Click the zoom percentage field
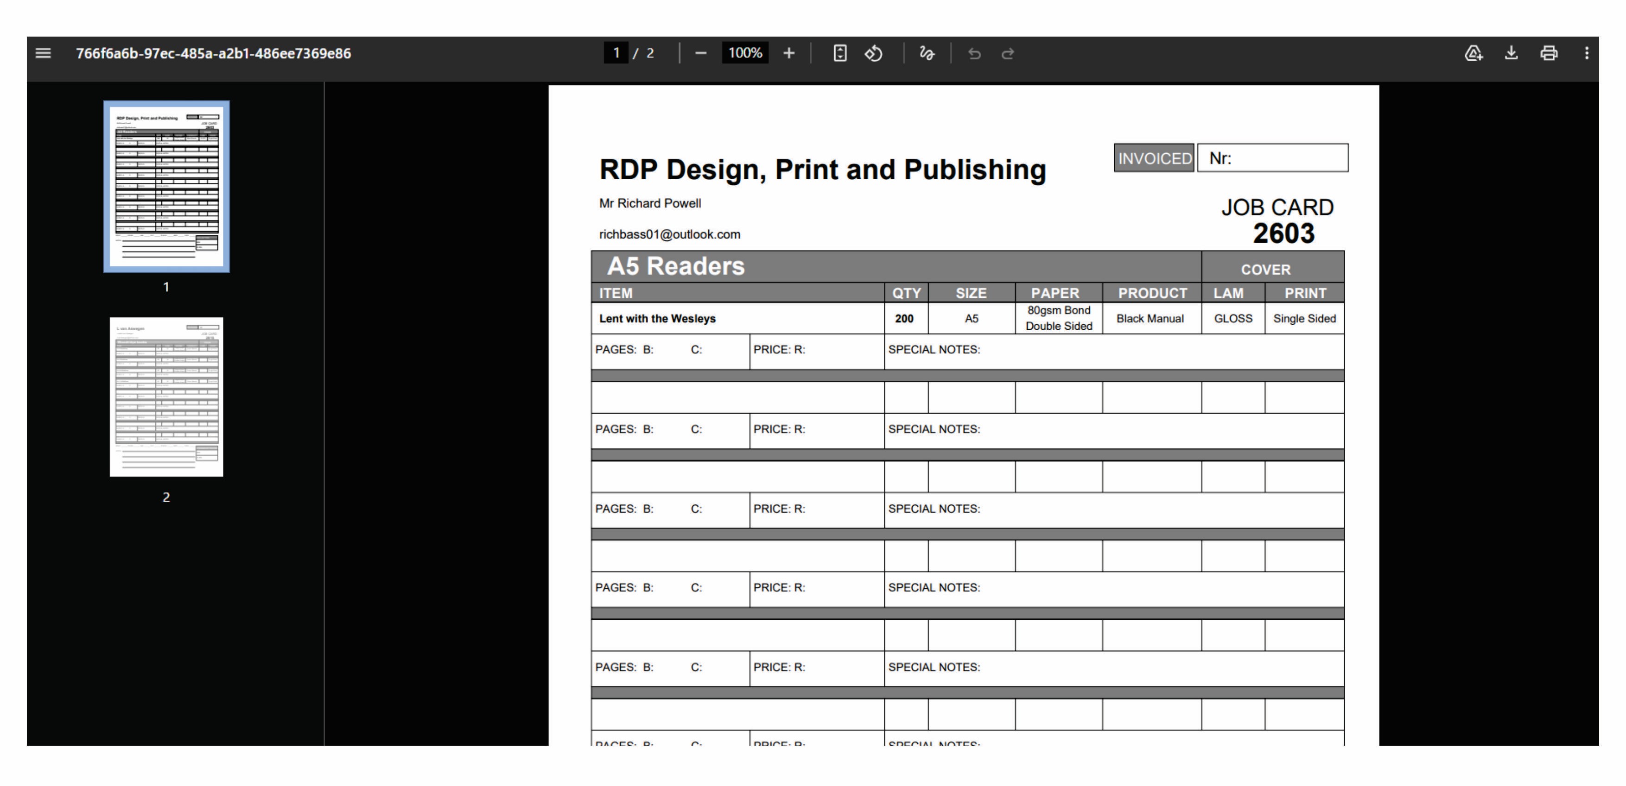Viewport: 1626px width, 786px height. (745, 54)
